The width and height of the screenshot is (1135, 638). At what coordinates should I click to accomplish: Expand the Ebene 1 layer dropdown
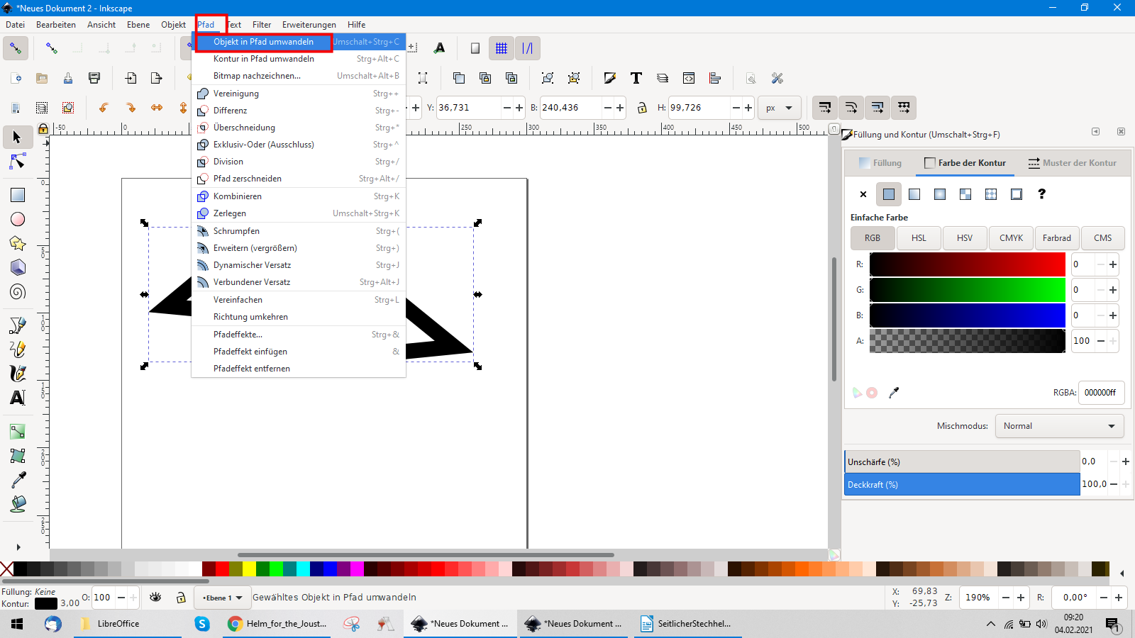coord(223,598)
